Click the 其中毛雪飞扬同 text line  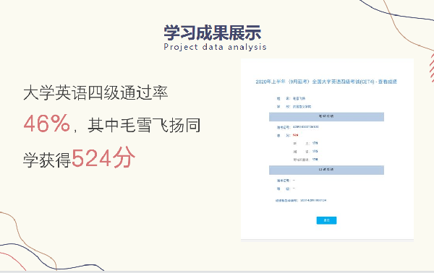[x=144, y=125]
